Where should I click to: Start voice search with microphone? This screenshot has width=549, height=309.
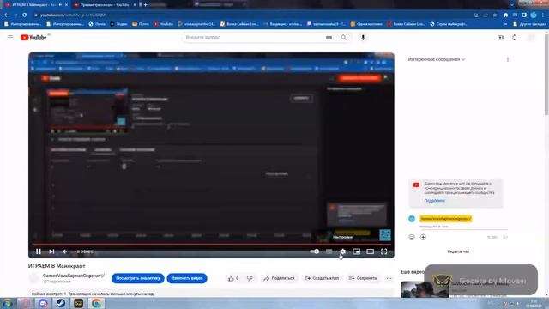click(x=363, y=37)
